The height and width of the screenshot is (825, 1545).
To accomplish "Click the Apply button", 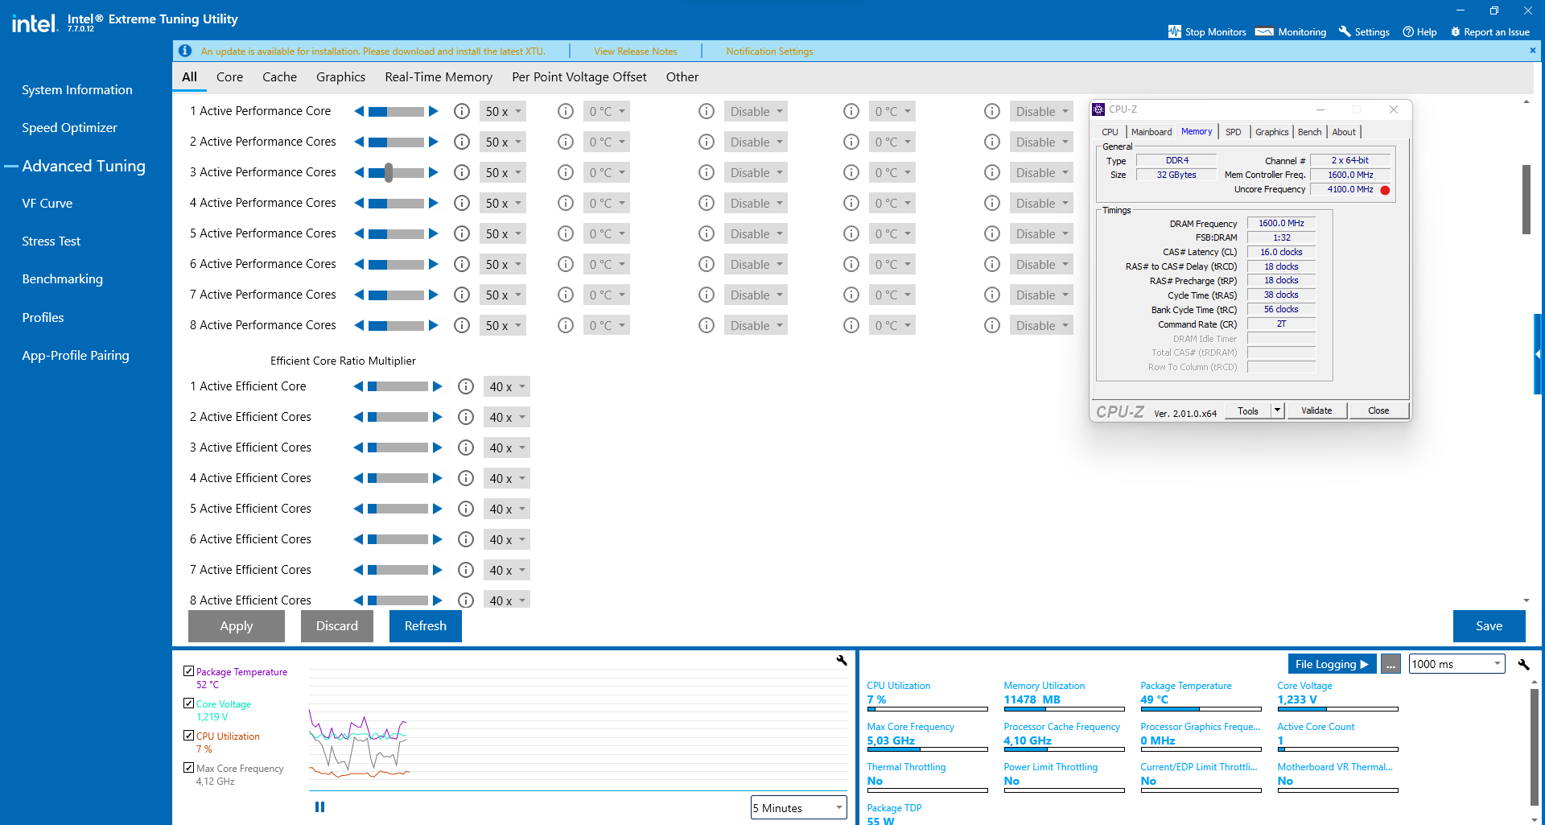I will coord(237,626).
